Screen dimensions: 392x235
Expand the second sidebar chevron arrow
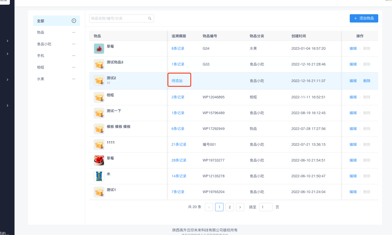coord(8,54)
